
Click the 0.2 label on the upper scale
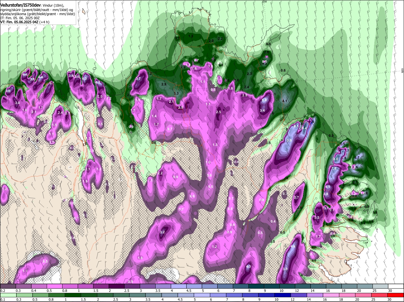pyautogui.click(x=3, y=291)
